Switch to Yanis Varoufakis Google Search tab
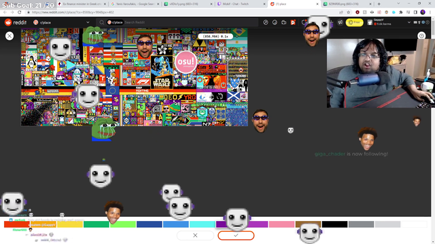The width and height of the screenshot is (435, 244). 135,4
